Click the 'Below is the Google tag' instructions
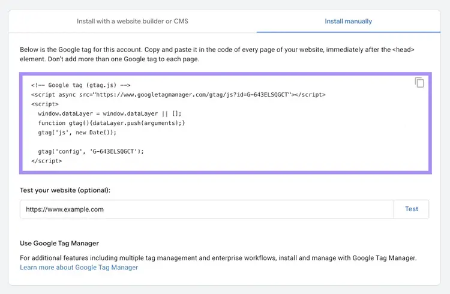450x294 pixels. 217,54
